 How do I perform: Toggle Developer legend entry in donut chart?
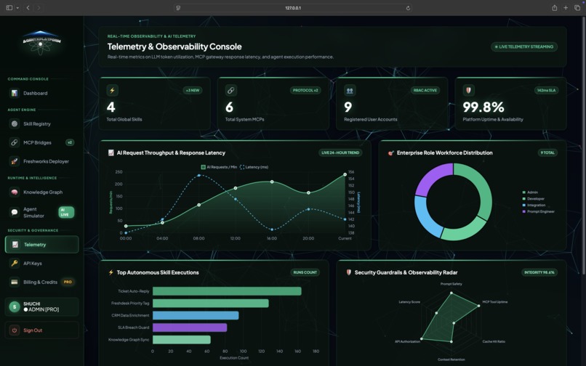point(534,199)
